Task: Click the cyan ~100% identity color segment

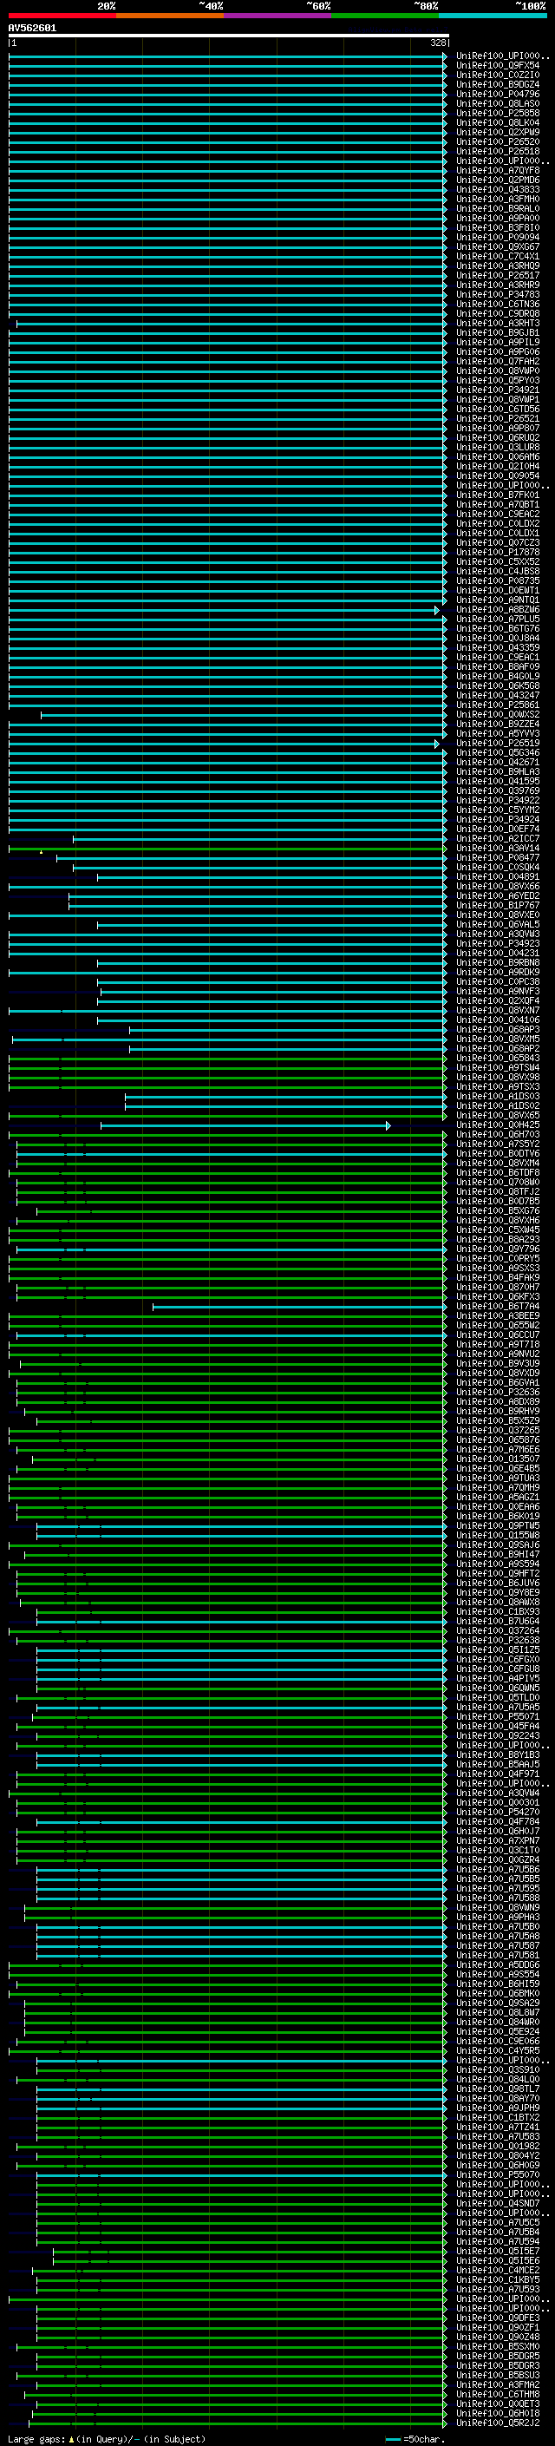Action: [x=493, y=16]
